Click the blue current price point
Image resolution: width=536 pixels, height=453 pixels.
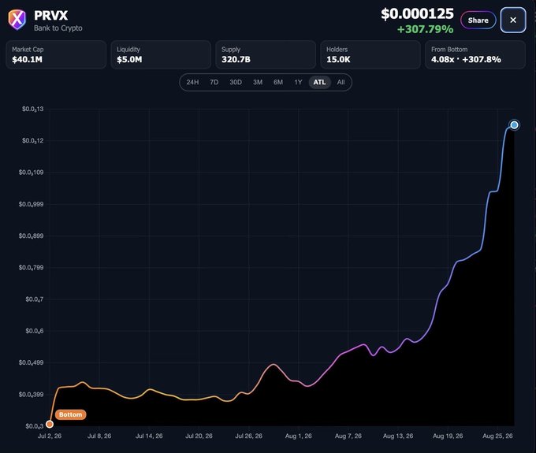pos(514,125)
